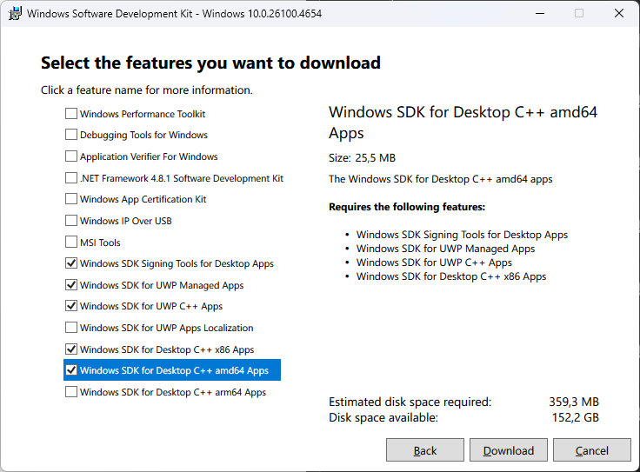
Task: Uncheck the Desktop C++ x86 Apps checkbox
Action: pyautogui.click(x=71, y=349)
